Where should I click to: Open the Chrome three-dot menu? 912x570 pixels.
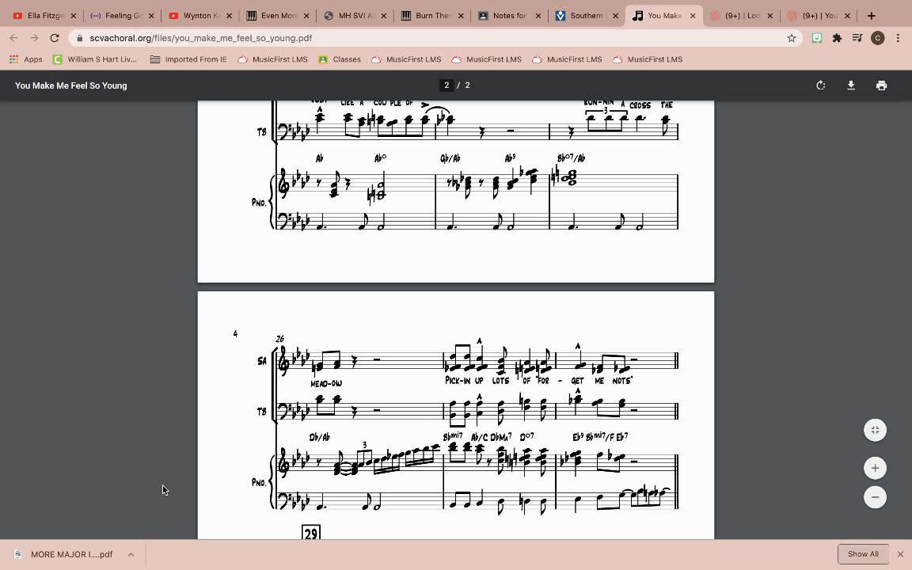[x=898, y=38]
